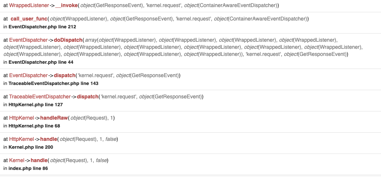Open HttpKernel.php line 127 file reference
Screen dimensions: 381x177
point(36,105)
